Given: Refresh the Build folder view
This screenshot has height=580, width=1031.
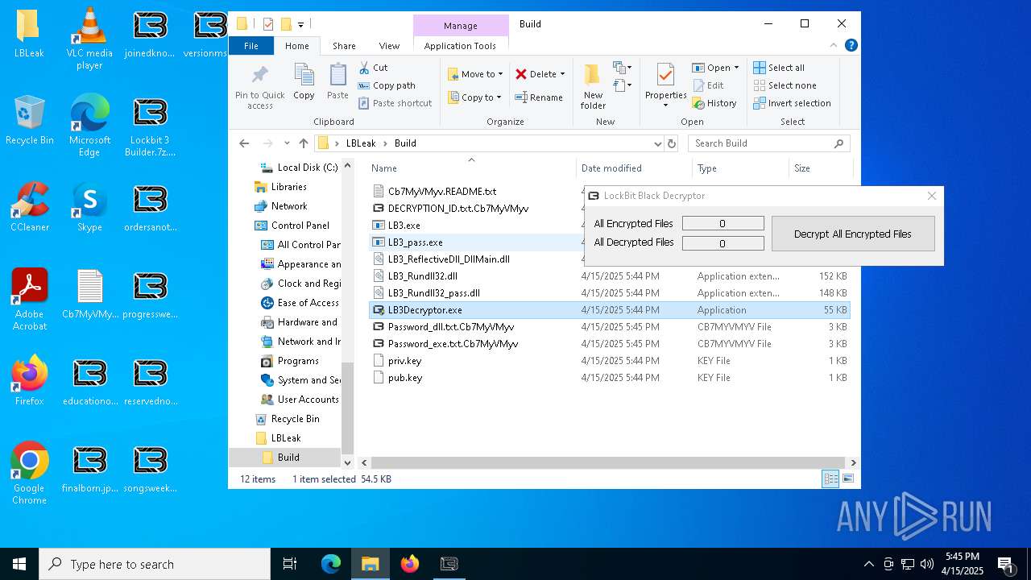Looking at the screenshot, I should pos(672,143).
